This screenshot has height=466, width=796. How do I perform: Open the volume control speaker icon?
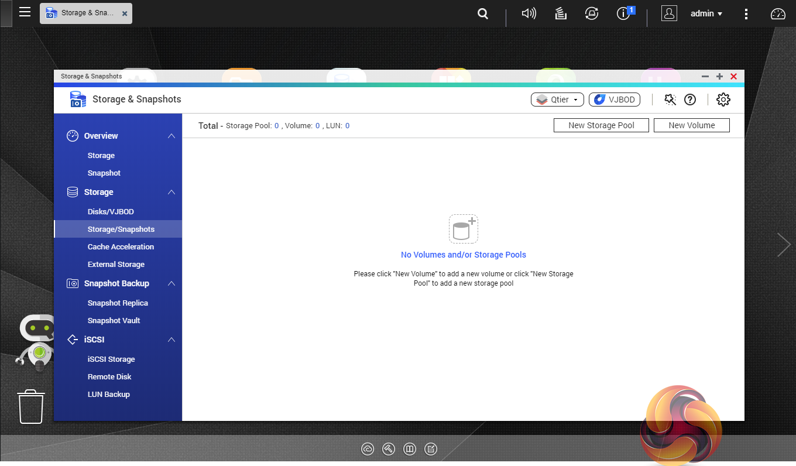529,13
